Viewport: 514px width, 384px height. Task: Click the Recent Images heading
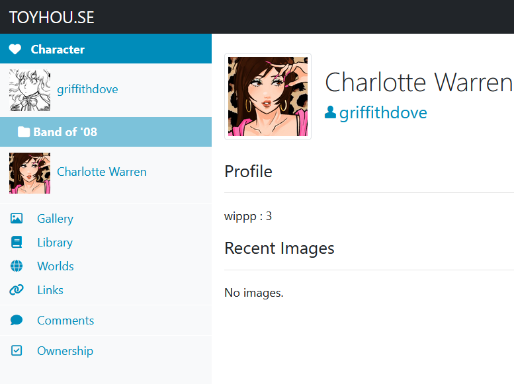pos(279,248)
